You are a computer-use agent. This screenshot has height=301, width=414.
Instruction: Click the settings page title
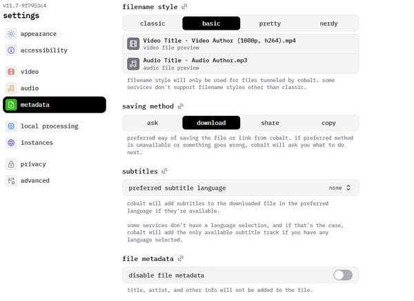point(21,16)
